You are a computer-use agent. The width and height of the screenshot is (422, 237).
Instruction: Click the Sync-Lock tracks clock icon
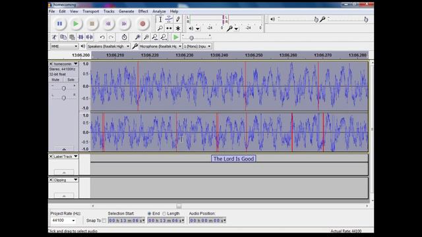click(124, 37)
